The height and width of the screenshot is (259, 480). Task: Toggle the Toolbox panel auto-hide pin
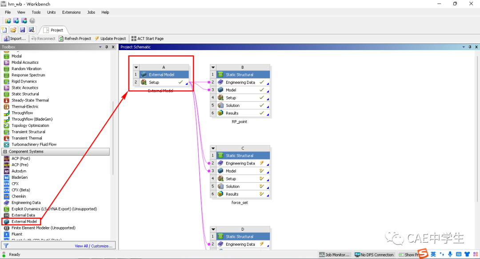(107, 47)
